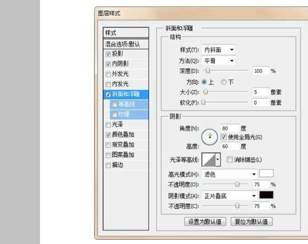Click the shadow 不透明度(C) slider handle

pyautogui.click(x=237, y=206)
